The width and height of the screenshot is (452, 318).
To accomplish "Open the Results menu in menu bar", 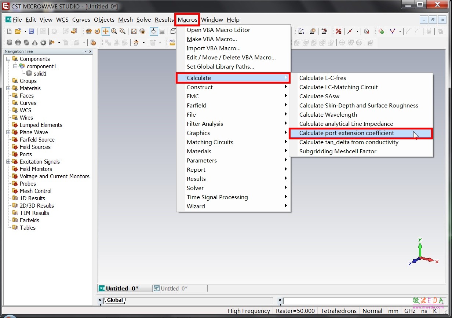I will click(x=164, y=20).
